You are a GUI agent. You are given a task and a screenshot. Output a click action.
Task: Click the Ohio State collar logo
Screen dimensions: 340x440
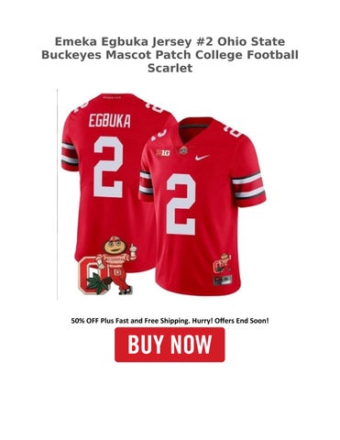pos(182,150)
